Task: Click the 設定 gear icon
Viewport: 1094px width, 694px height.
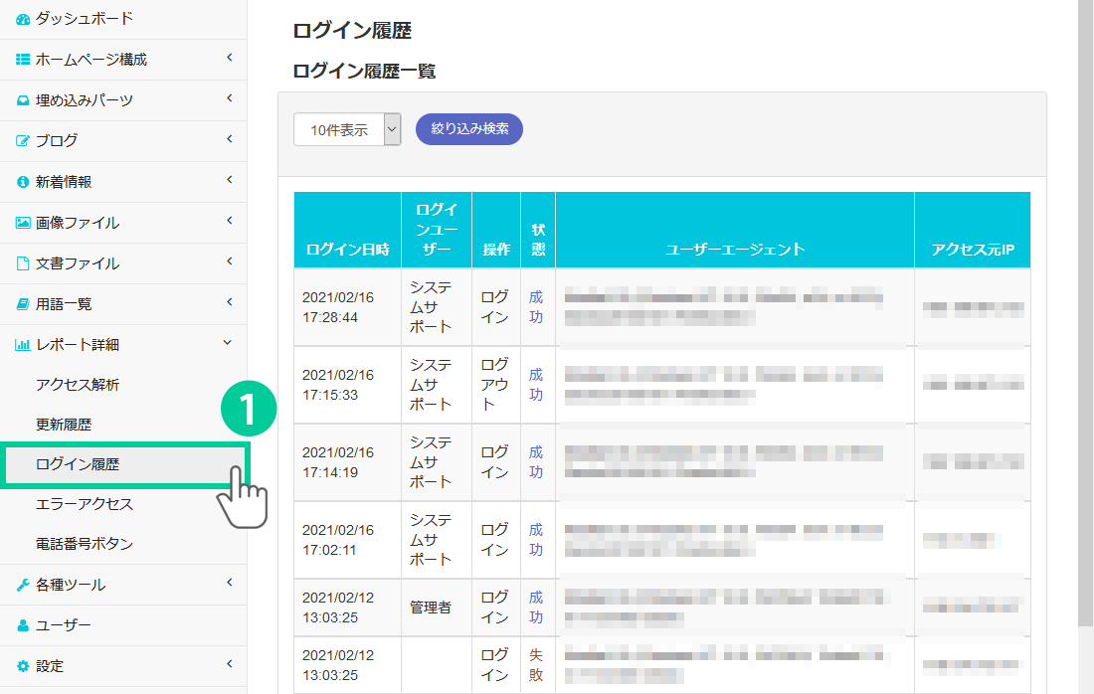Action: (23, 666)
